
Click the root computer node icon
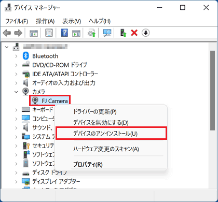[16, 47]
